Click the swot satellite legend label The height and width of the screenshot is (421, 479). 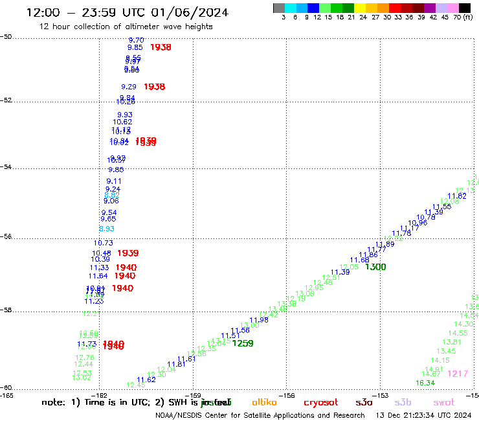[444, 402]
